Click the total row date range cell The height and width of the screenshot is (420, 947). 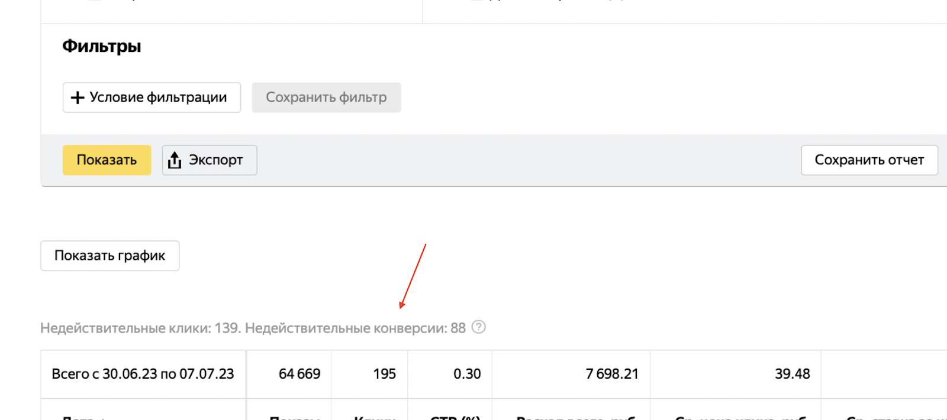143,374
